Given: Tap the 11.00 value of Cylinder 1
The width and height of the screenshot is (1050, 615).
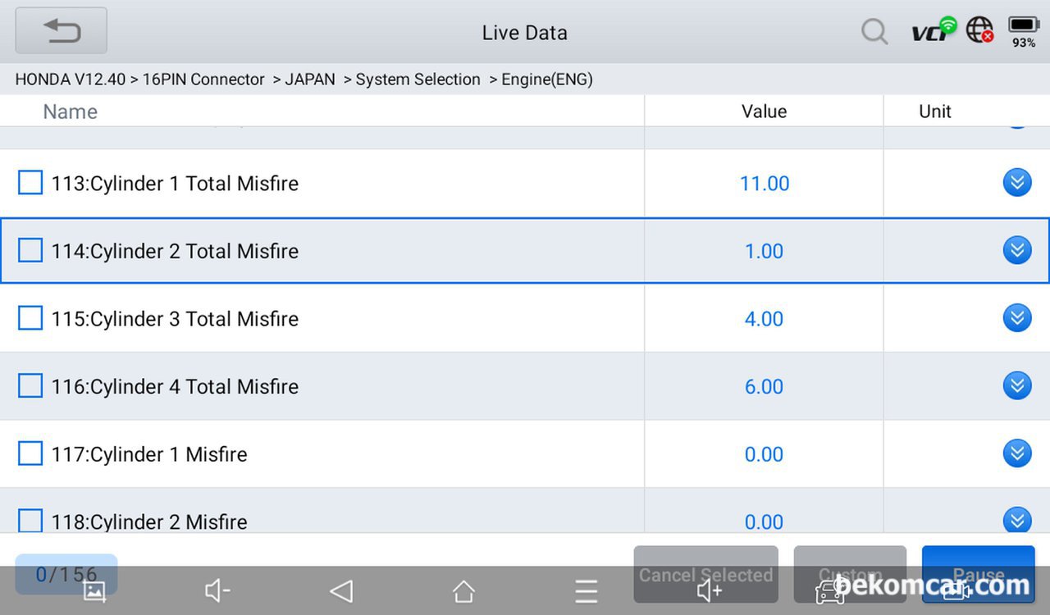Looking at the screenshot, I should [x=764, y=184].
